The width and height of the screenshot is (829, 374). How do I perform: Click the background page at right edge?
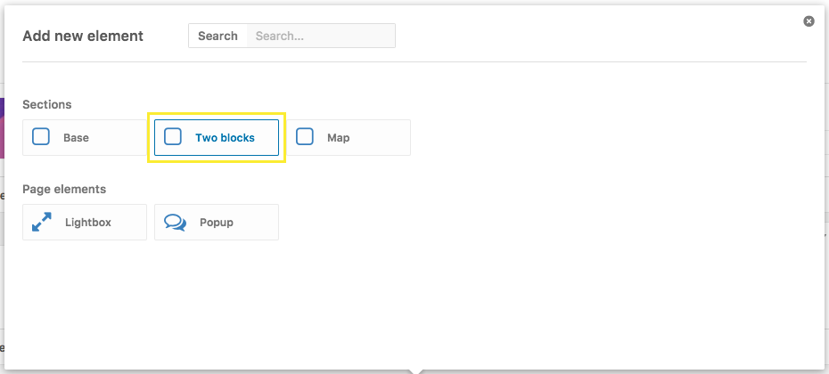tap(826, 185)
